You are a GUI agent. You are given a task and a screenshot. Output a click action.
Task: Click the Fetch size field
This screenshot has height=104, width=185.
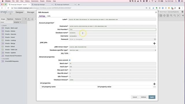pyautogui.click(x=112, y=67)
